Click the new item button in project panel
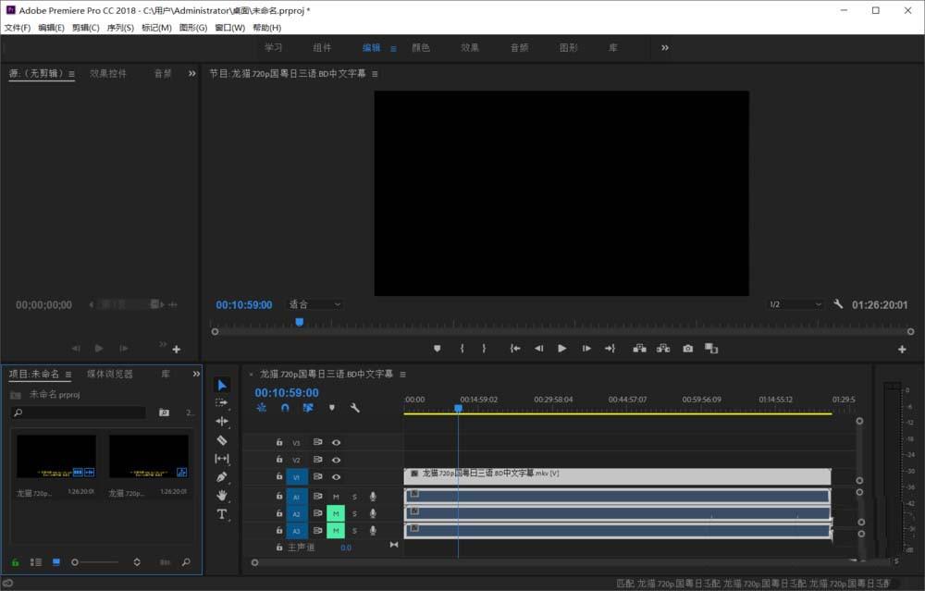 point(164,561)
